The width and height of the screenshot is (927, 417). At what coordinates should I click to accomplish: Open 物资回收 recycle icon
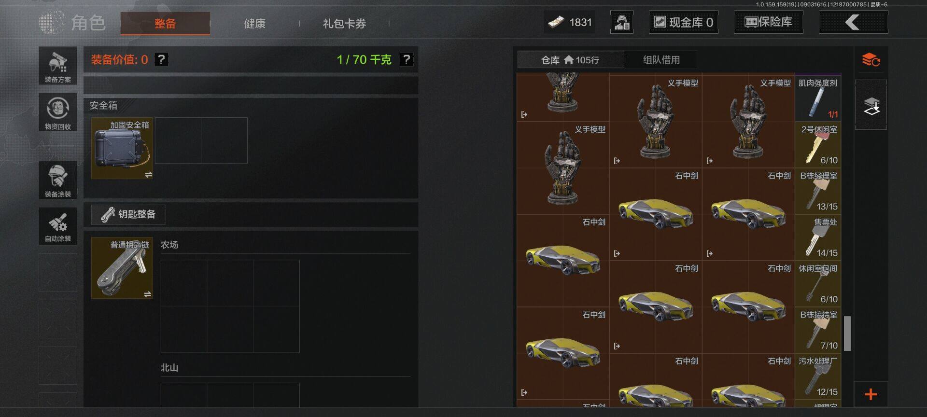[x=58, y=112]
